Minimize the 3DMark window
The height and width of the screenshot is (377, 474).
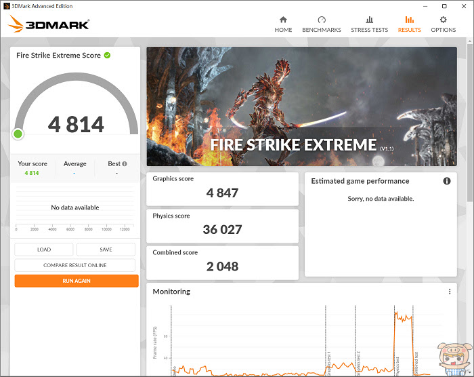(x=425, y=6)
